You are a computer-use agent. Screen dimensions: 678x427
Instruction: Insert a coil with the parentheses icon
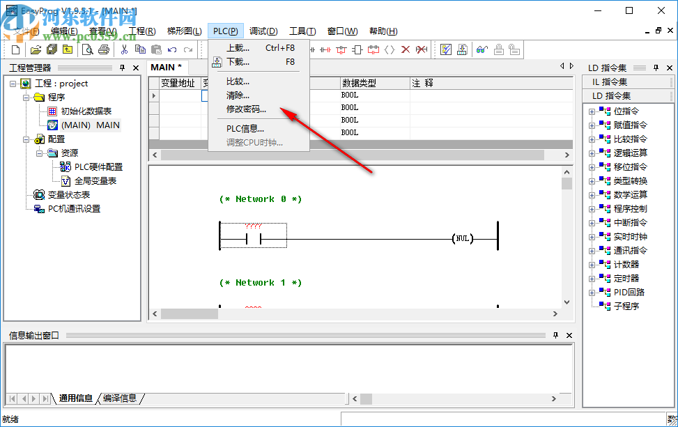[x=390, y=49]
